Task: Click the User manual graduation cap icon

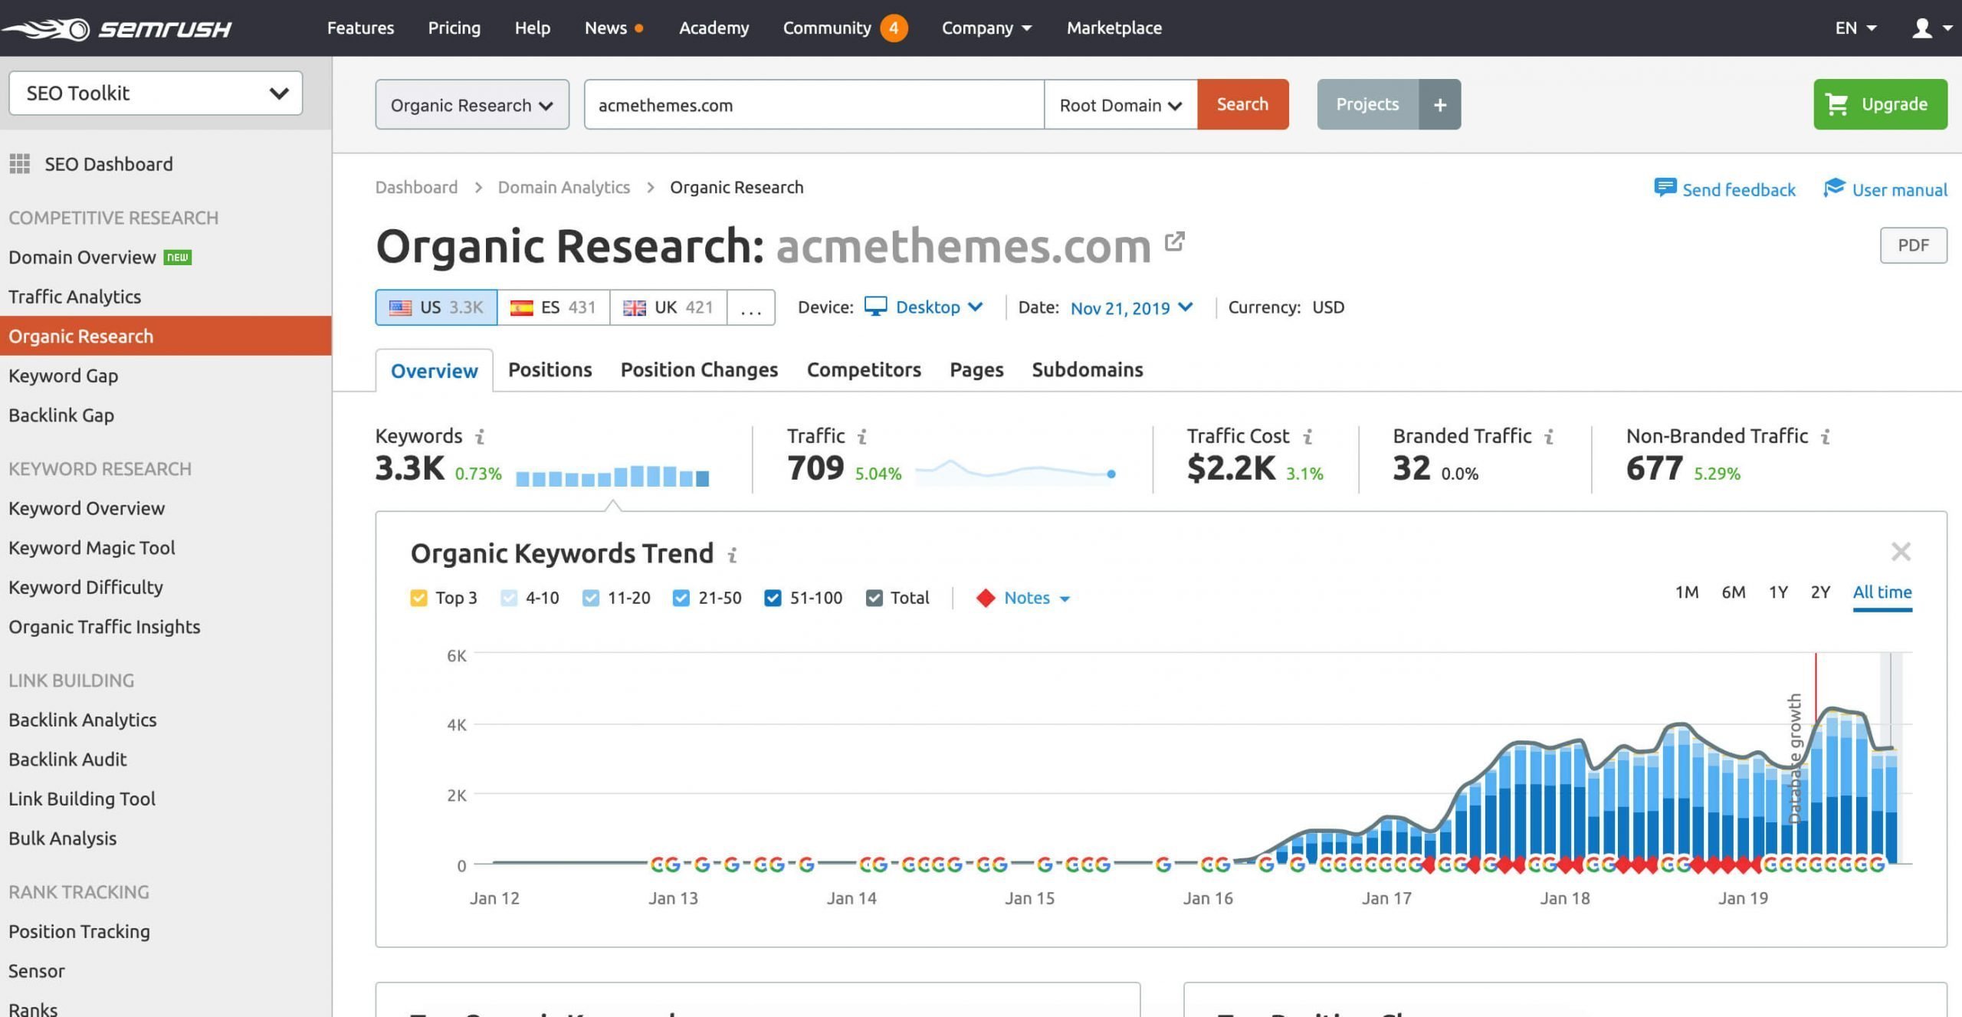Action: click(x=1834, y=188)
